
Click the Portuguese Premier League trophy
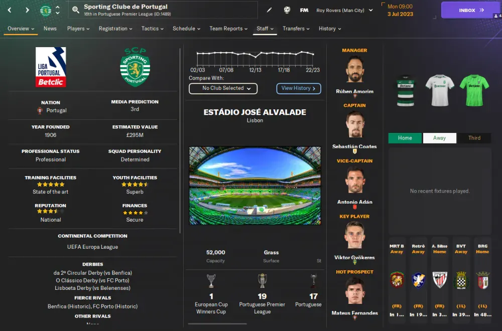pos(262,281)
